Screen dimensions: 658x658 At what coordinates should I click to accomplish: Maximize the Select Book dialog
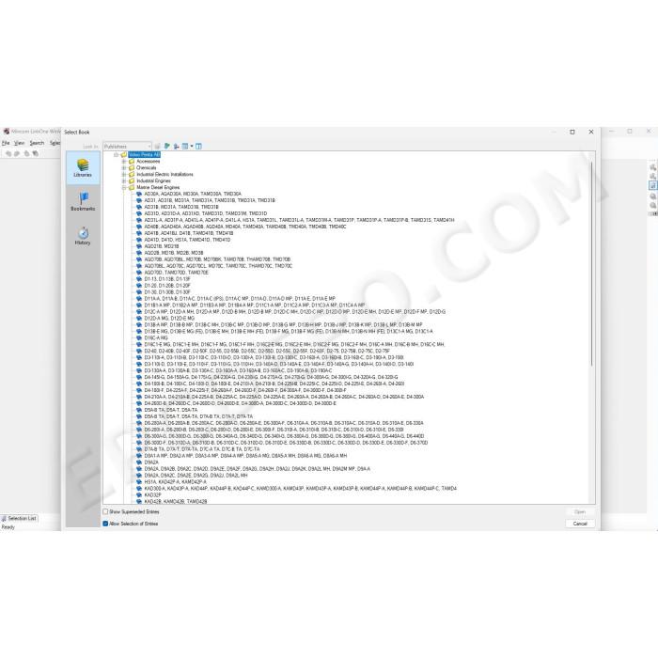coord(572,132)
